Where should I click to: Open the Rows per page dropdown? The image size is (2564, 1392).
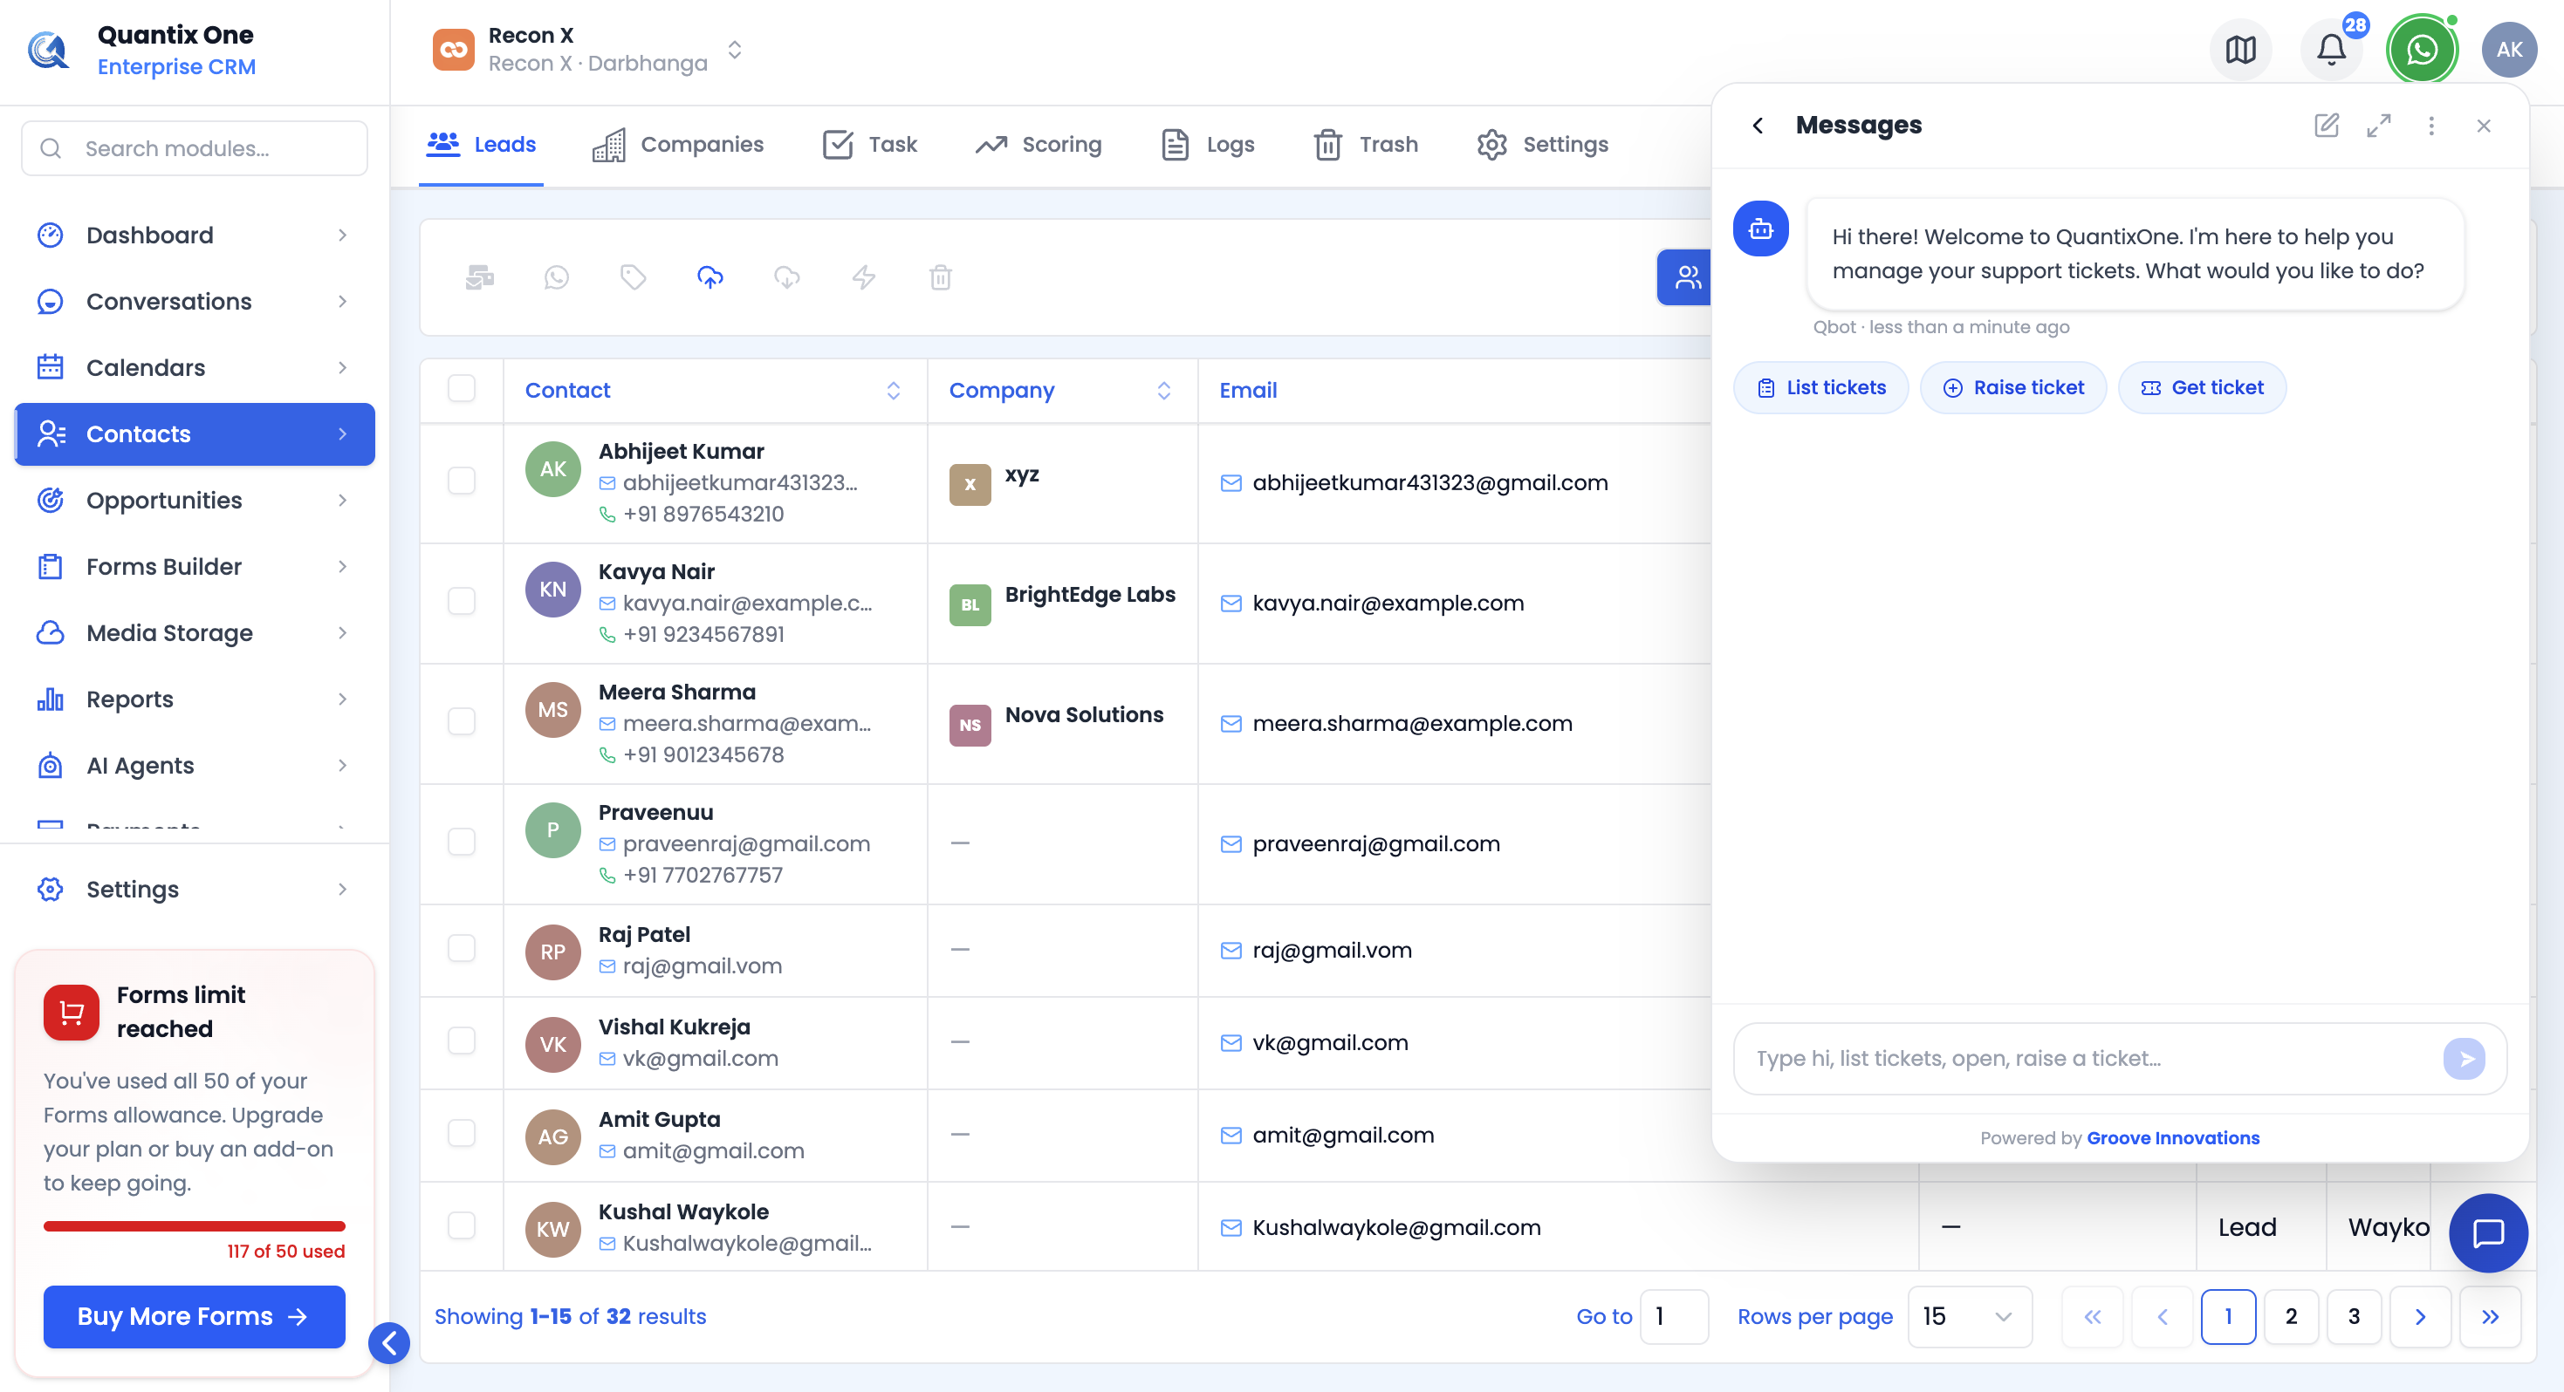1969,1316
